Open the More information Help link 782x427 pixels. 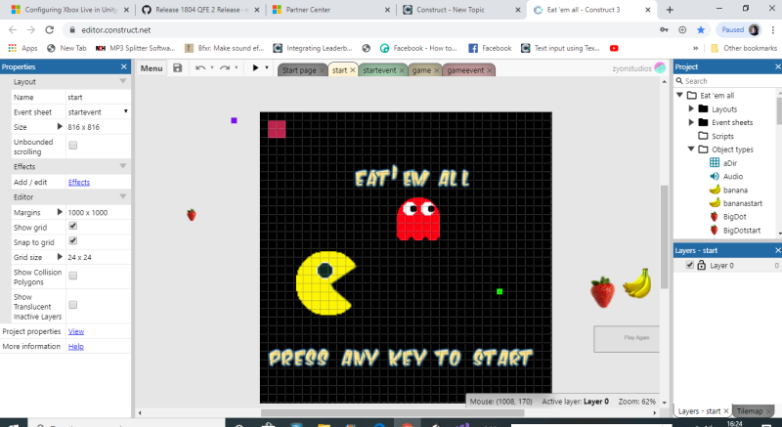pos(76,346)
